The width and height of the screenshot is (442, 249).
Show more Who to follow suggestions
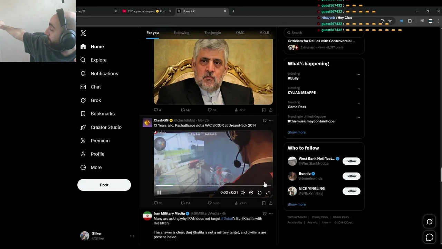[297, 204]
